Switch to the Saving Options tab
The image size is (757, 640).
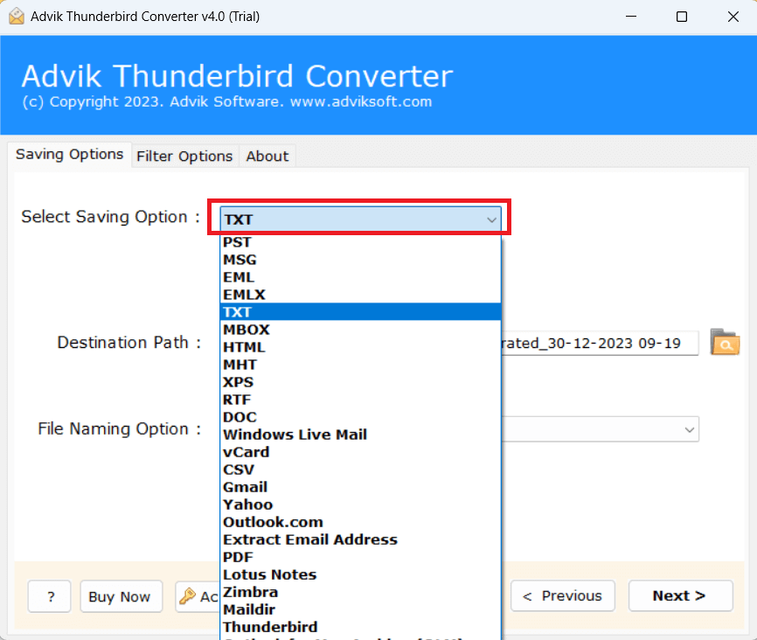(x=70, y=155)
